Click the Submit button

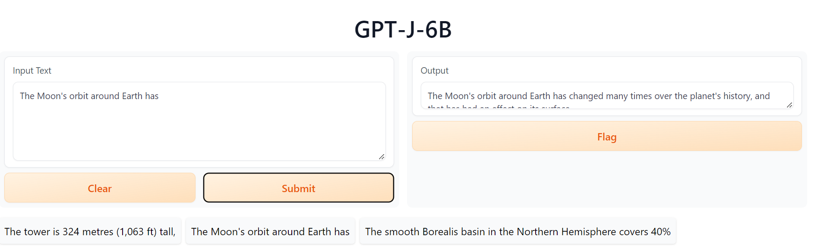pos(298,188)
